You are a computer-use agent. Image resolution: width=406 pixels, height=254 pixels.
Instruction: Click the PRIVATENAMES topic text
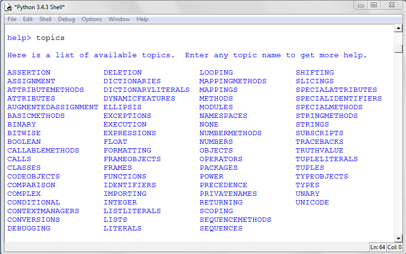pos(228,193)
